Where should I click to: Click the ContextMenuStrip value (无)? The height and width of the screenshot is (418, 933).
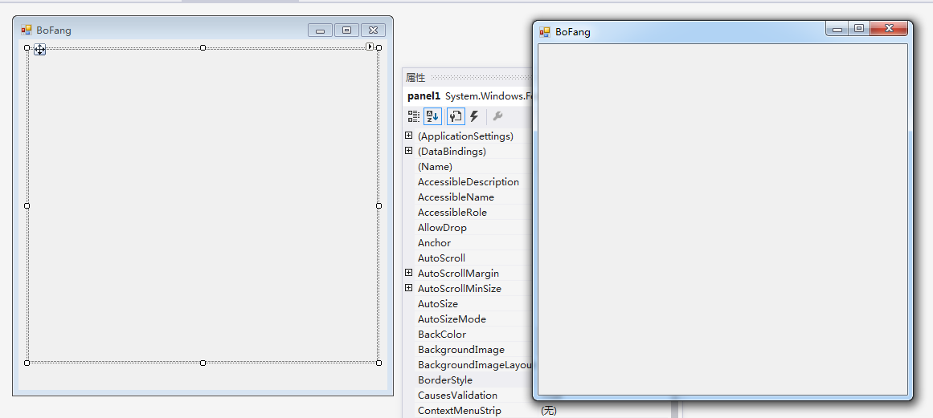tap(549, 410)
